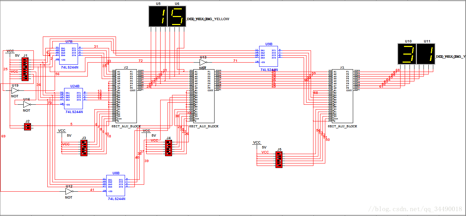466x216 pixels.
Task: Click the J5 reference label
Action: click(x=279, y=150)
